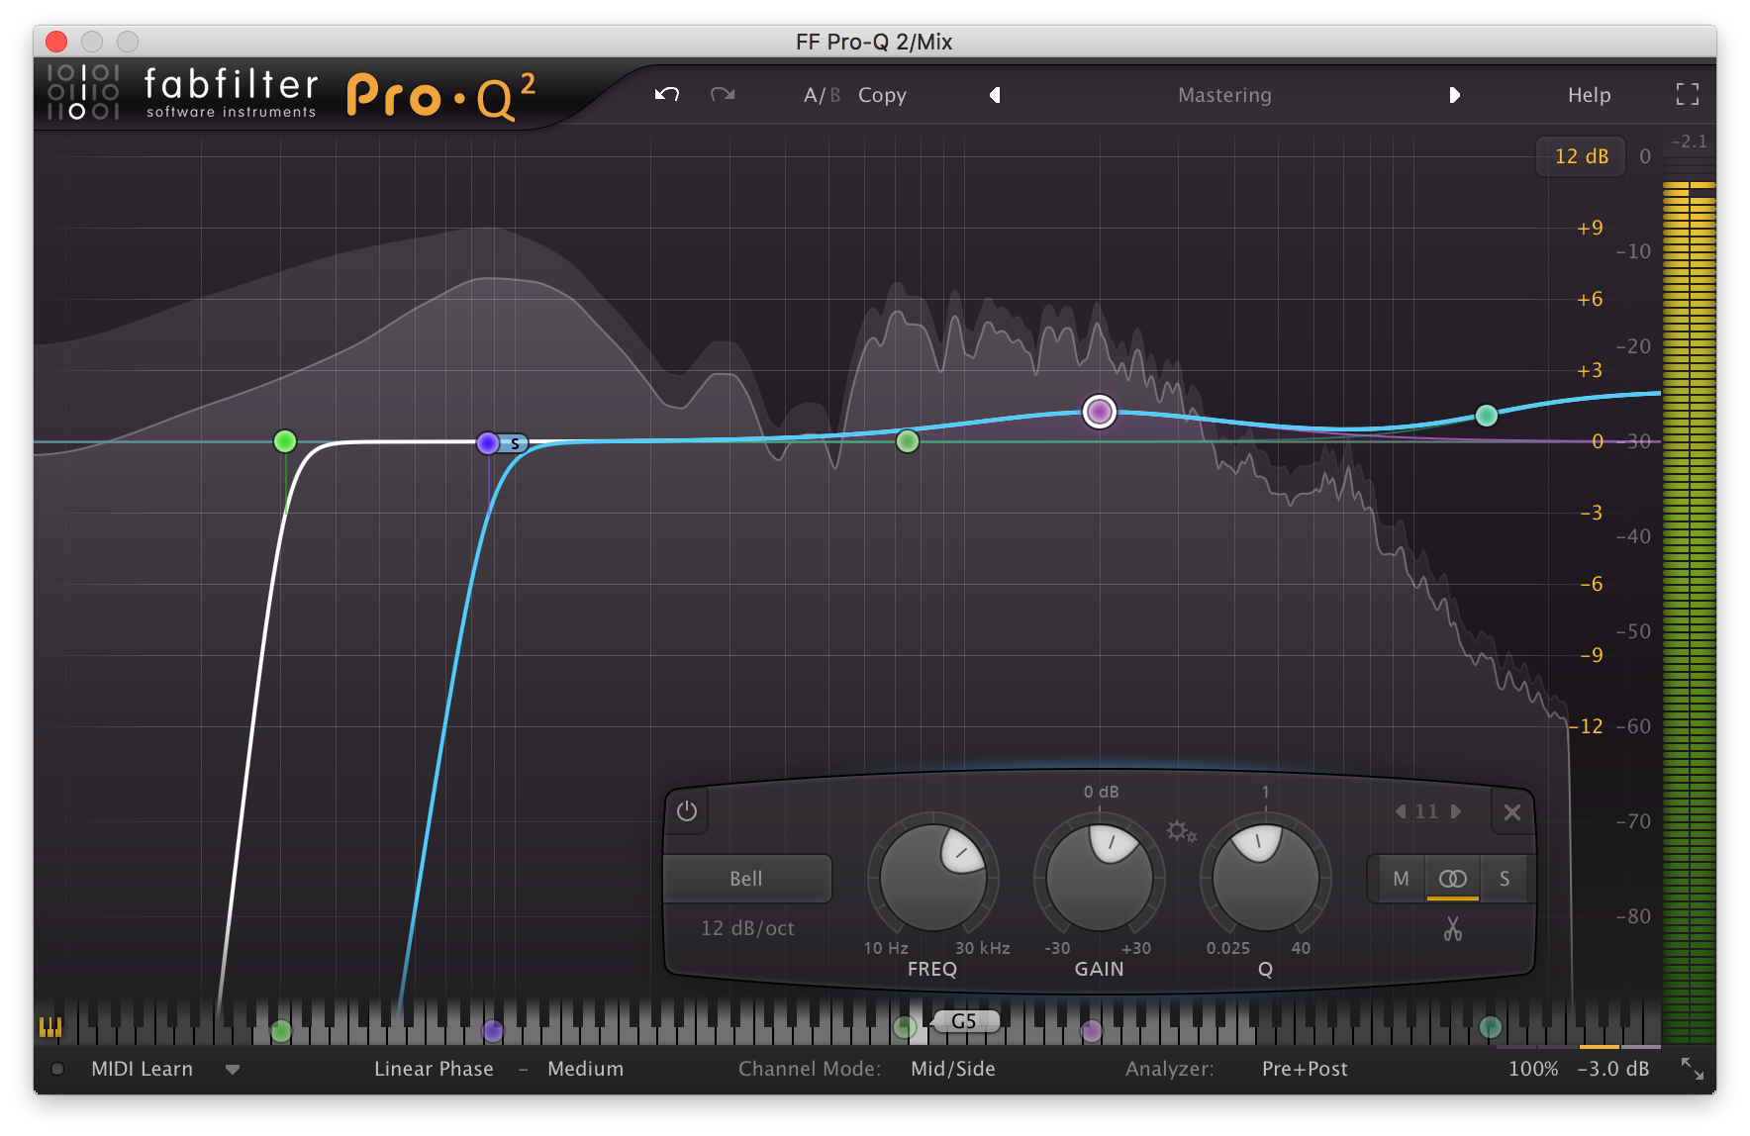The image size is (1750, 1136).
Task: Copy the A state to B
Action: (x=882, y=95)
